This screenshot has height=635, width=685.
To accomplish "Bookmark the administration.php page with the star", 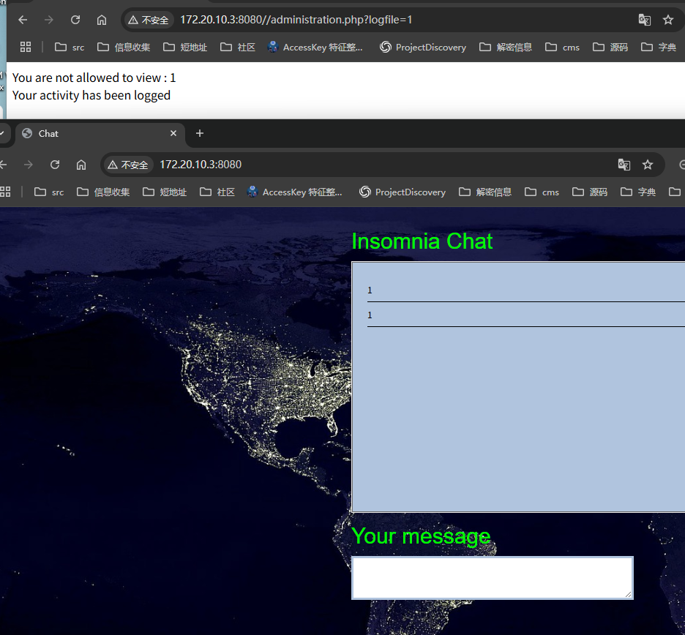I will pos(667,20).
